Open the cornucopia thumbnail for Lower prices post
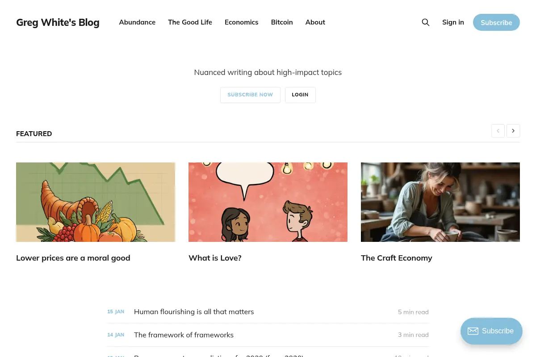This screenshot has width=536, height=357. coord(96,202)
